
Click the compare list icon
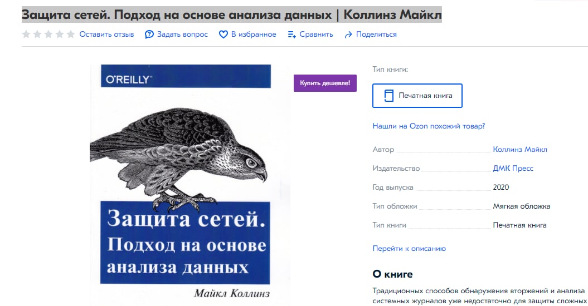pyautogui.click(x=291, y=34)
